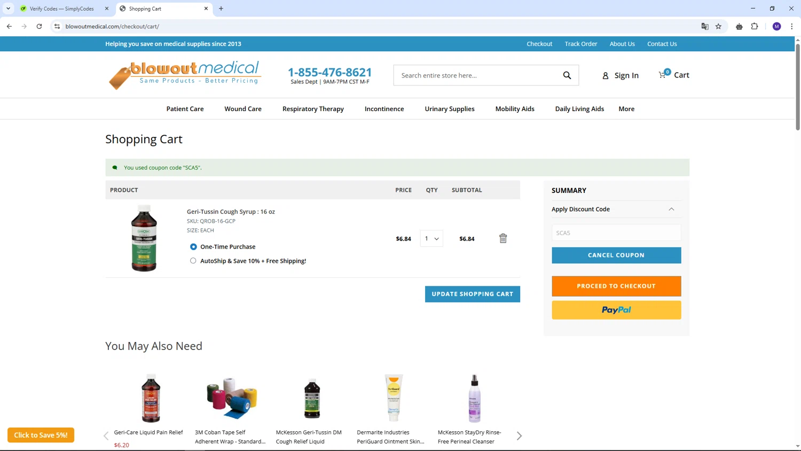
Task: Open Dermarite PeriGuard Ointment thumbnail
Action: [x=394, y=398]
